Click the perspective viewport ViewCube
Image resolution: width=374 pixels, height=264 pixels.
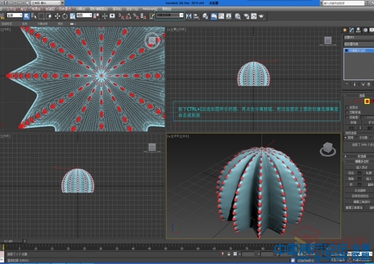328,149
